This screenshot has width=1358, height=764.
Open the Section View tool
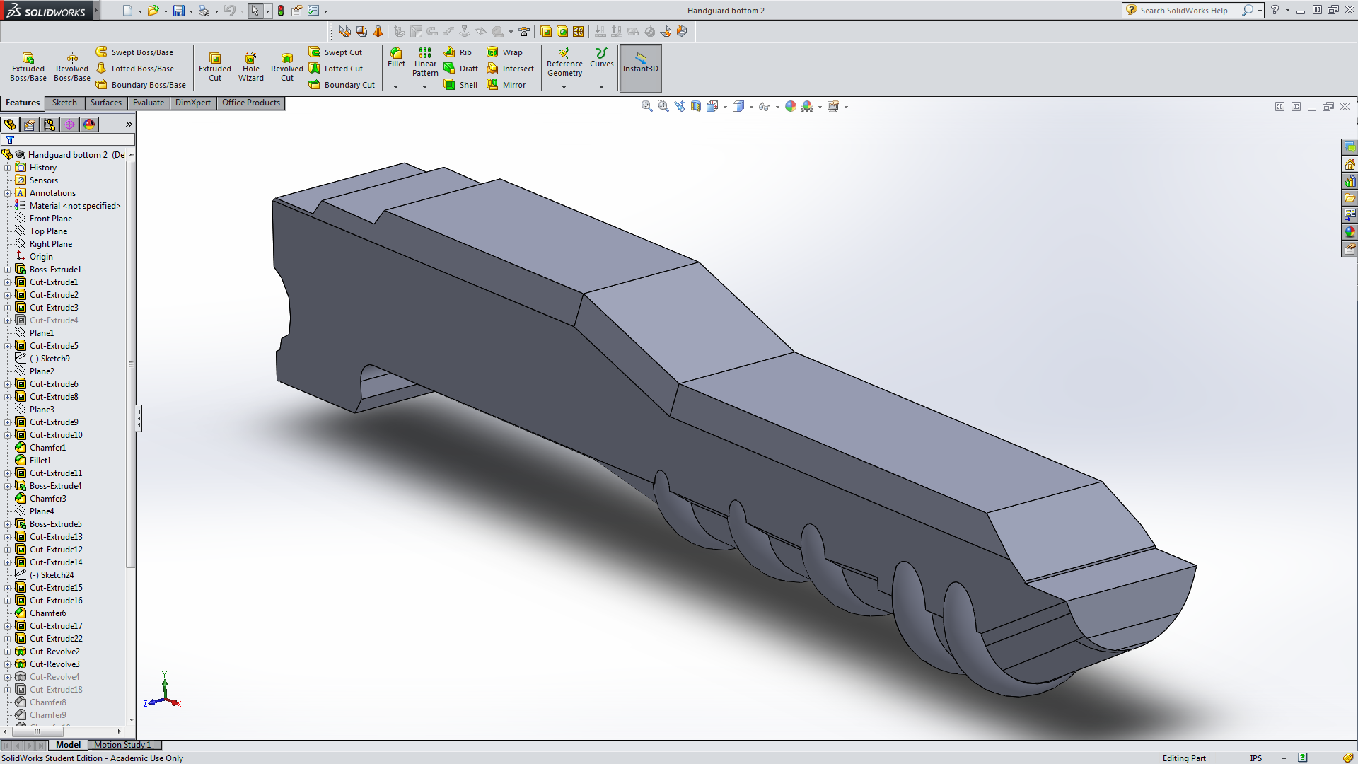[696, 106]
